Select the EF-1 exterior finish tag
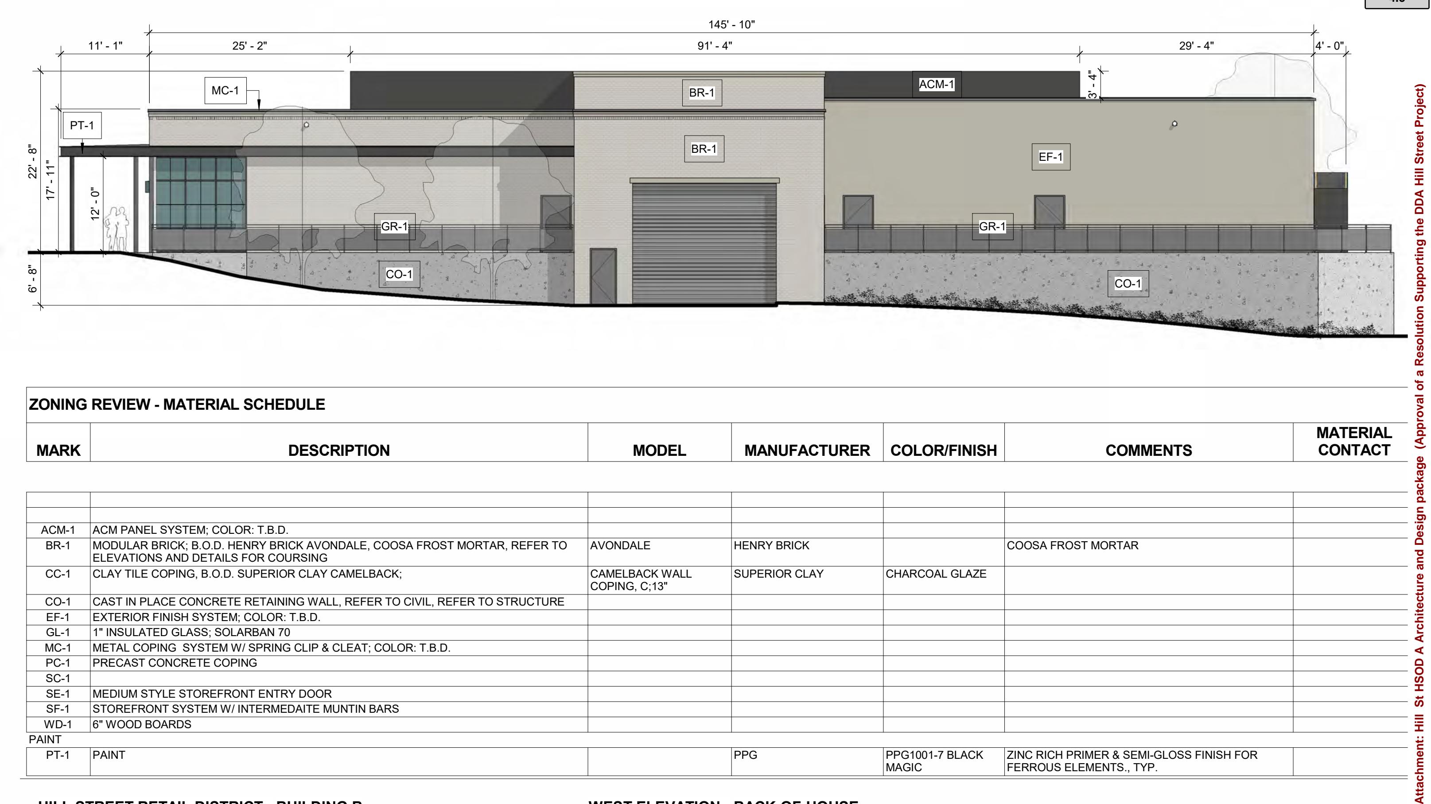Screen dimensions: 1431x804 [1050, 157]
